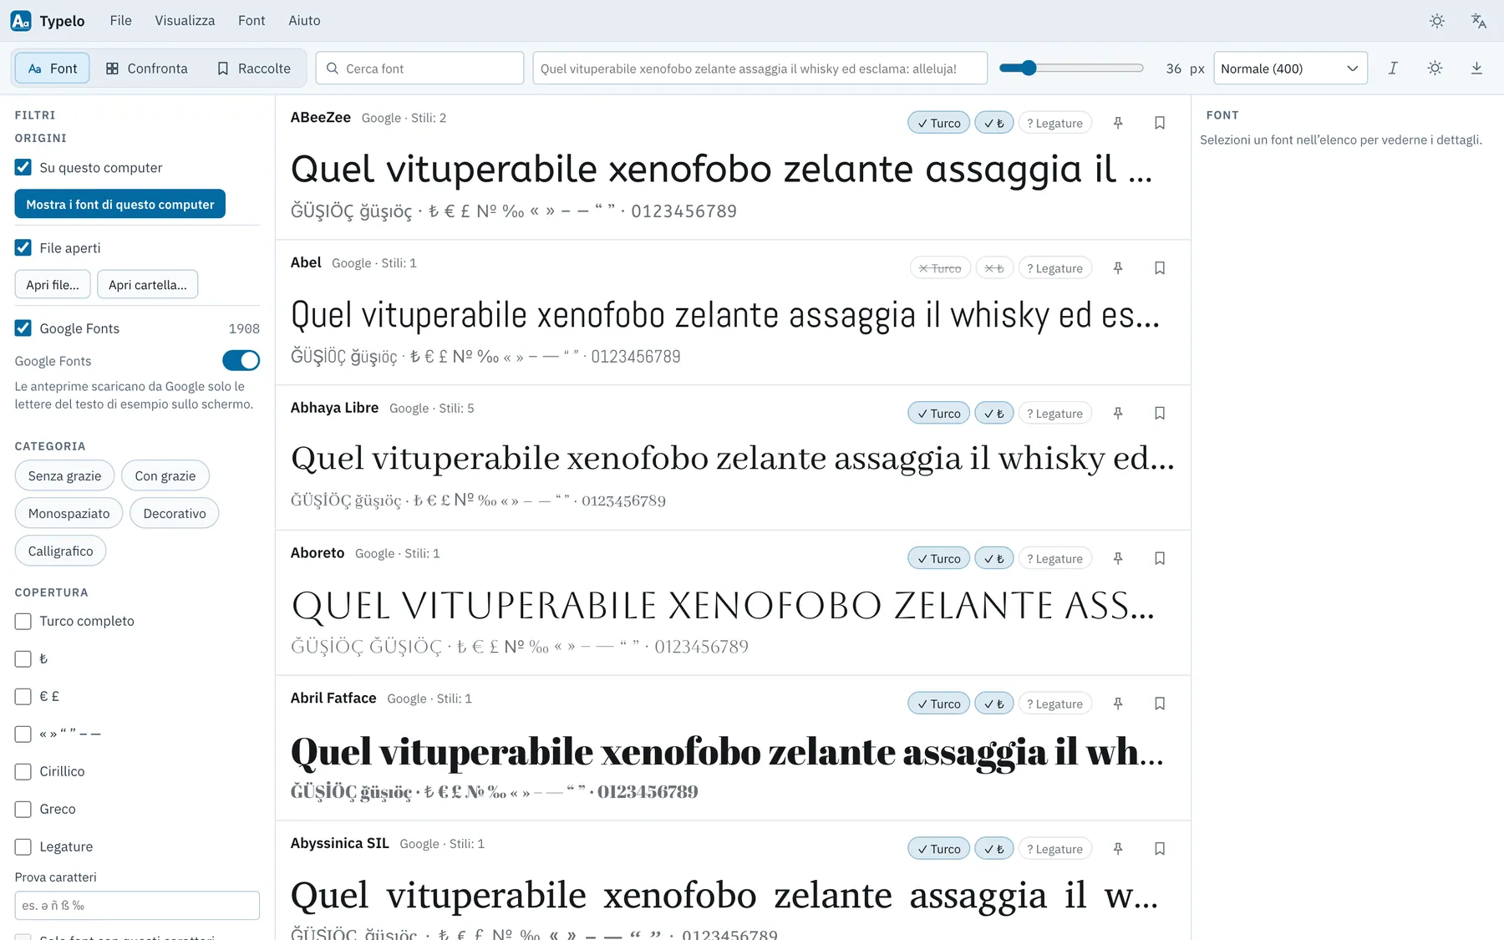The height and width of the screenshot is (940, 1504).
Task: Enable the Legature coverage checkbox
Action: (x=23, y=847)
